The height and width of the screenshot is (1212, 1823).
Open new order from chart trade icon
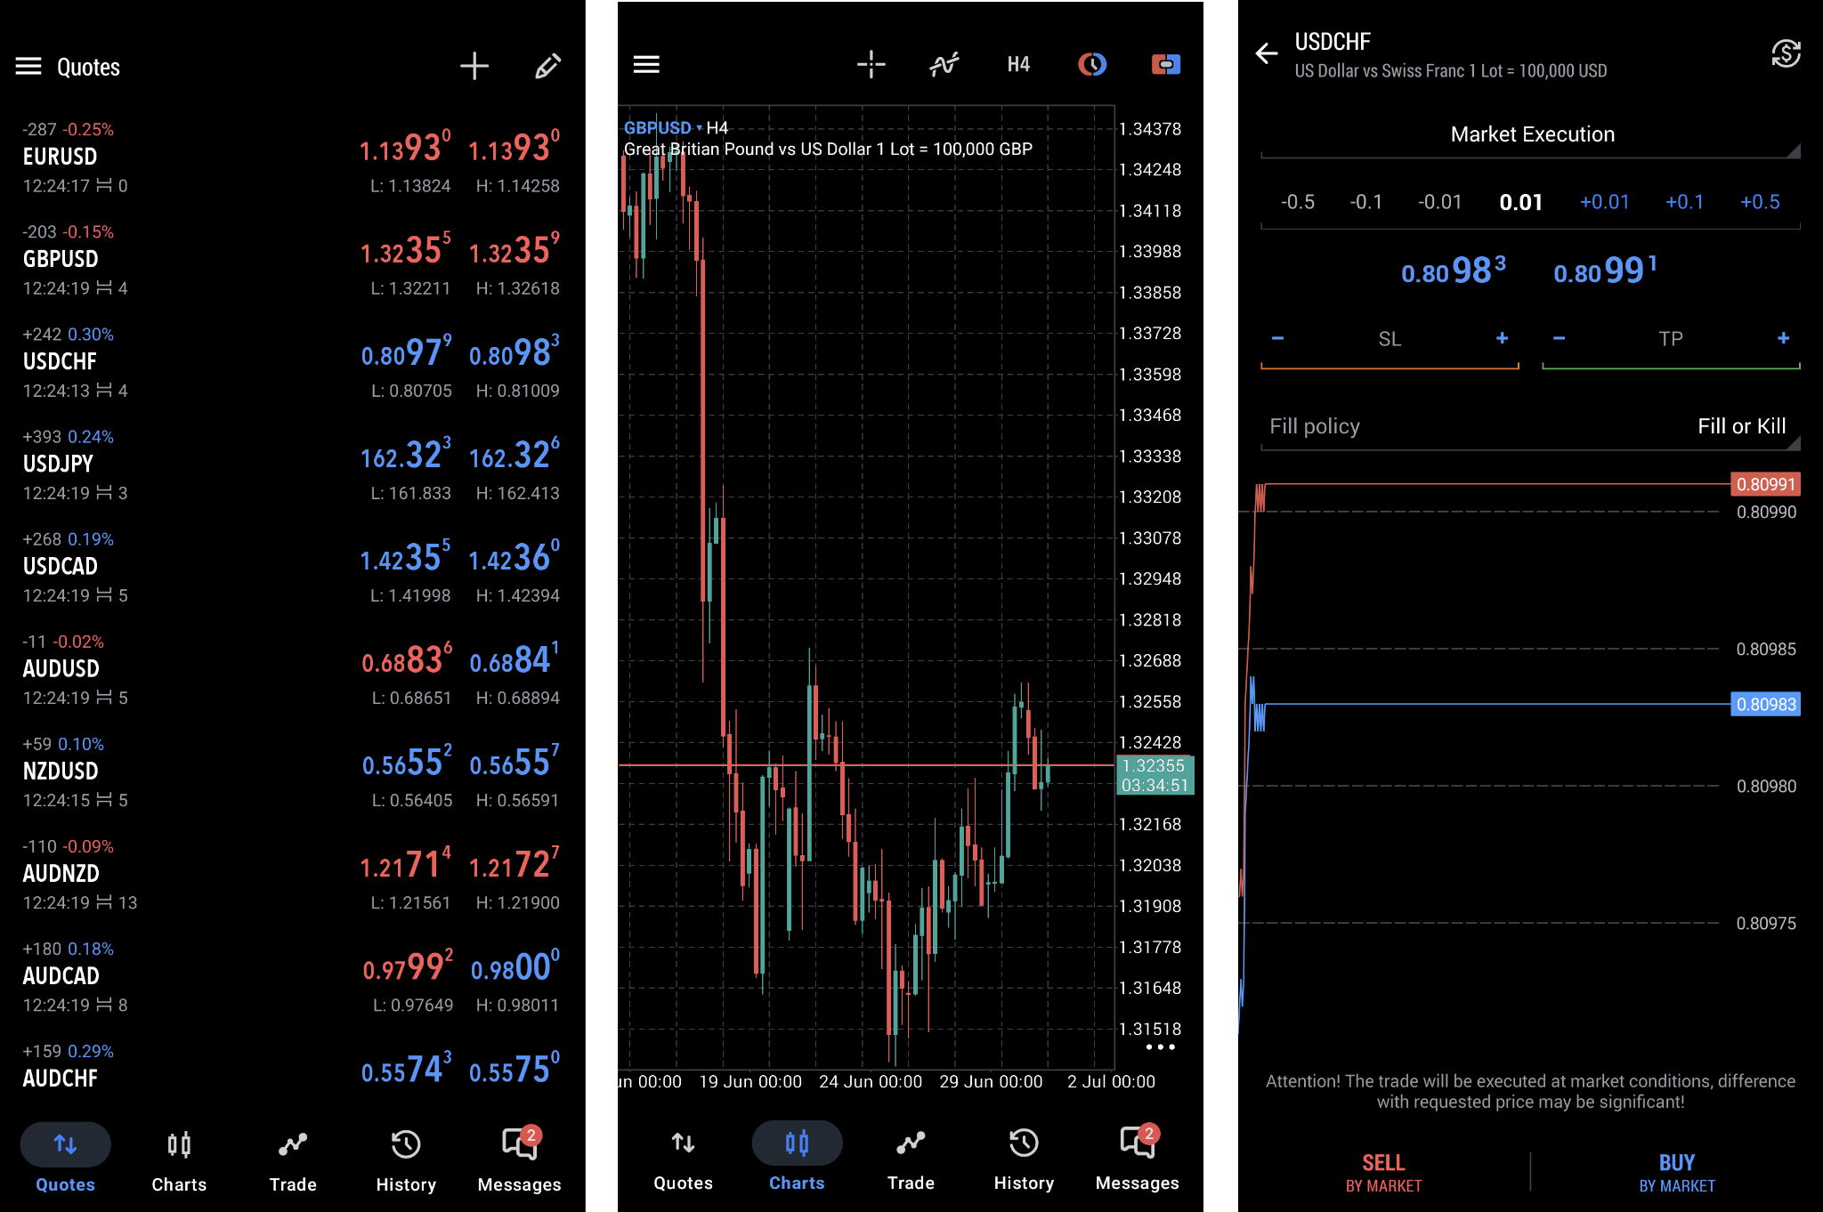click(x=1165, y=64)
